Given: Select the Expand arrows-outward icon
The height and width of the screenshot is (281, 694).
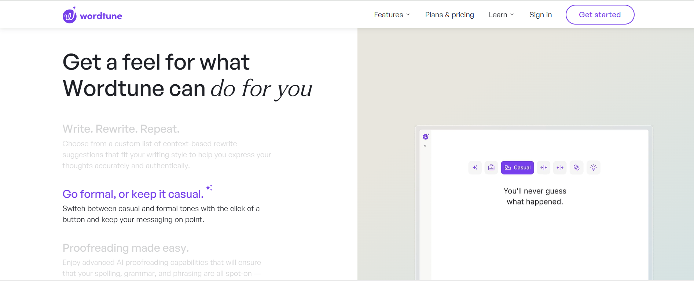Looking at the screenshot, I should 560,167.
